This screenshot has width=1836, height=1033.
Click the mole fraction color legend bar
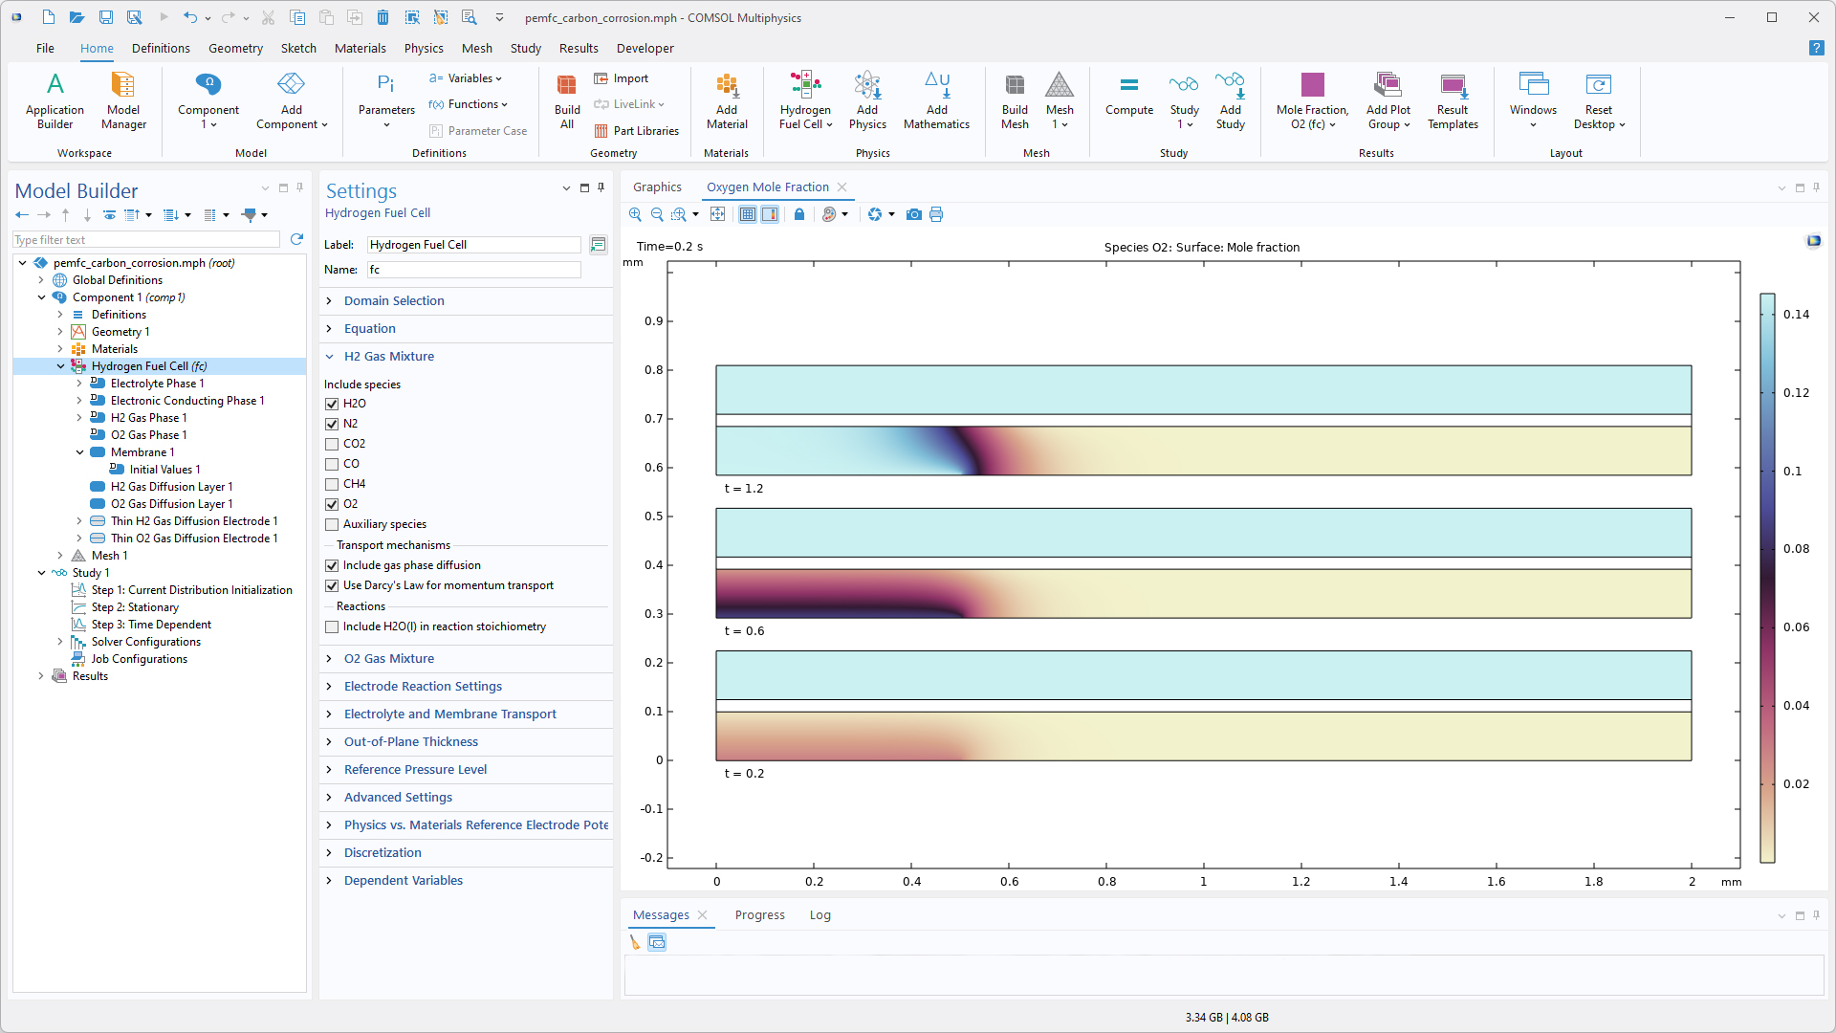pyautogui.click(x=1767, y=578)
